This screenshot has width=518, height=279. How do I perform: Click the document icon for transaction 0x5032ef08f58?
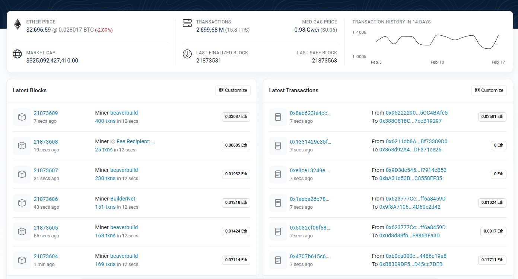coord(278,232)
